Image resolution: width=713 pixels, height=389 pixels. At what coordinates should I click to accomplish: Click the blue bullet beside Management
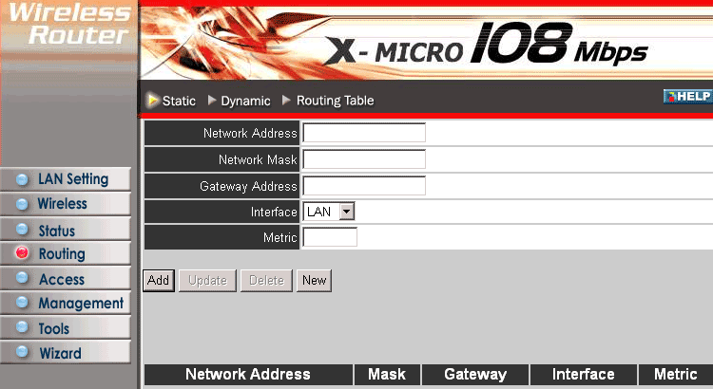[x=22, y=302]
